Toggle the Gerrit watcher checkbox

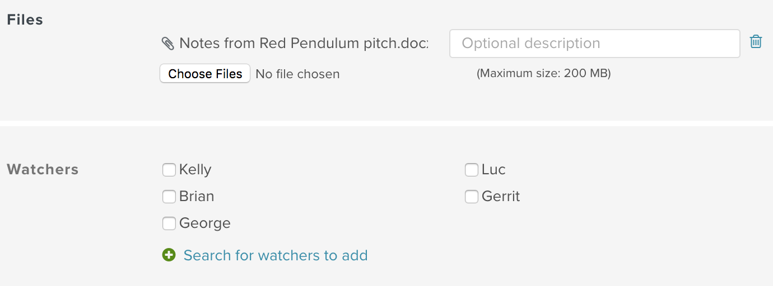coord(472,197)
